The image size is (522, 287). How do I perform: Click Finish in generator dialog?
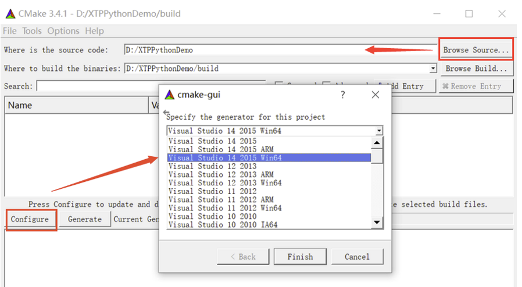tap(300, 257)
